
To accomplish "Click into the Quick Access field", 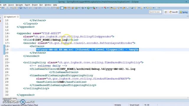I will point(155,12).
